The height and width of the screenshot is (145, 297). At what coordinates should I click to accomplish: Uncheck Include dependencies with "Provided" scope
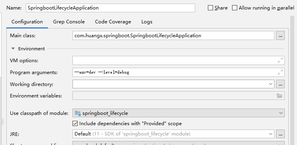coord(75,124)
